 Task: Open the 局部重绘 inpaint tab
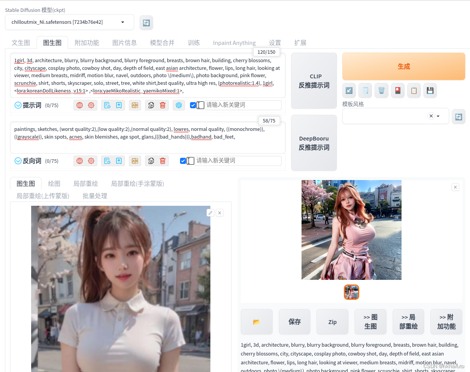point(85,184)
